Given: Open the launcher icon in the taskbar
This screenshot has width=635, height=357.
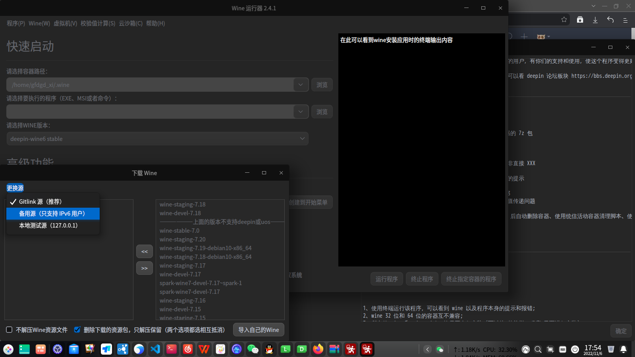Looking at the screenshot, I should (x=8, y=349).
